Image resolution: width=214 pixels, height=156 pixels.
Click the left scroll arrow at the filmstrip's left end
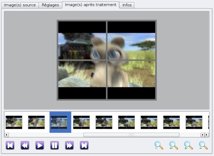tap(6, 135)
